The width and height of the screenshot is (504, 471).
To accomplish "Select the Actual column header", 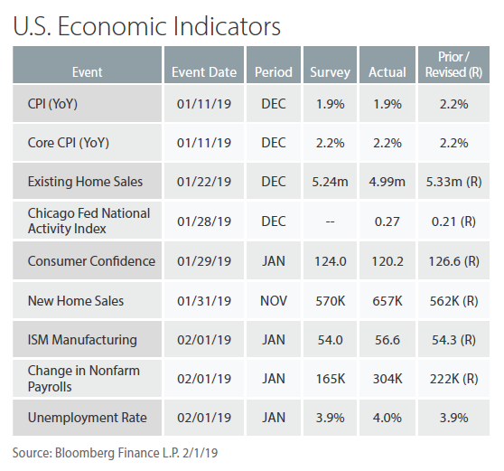I will 387,65.
